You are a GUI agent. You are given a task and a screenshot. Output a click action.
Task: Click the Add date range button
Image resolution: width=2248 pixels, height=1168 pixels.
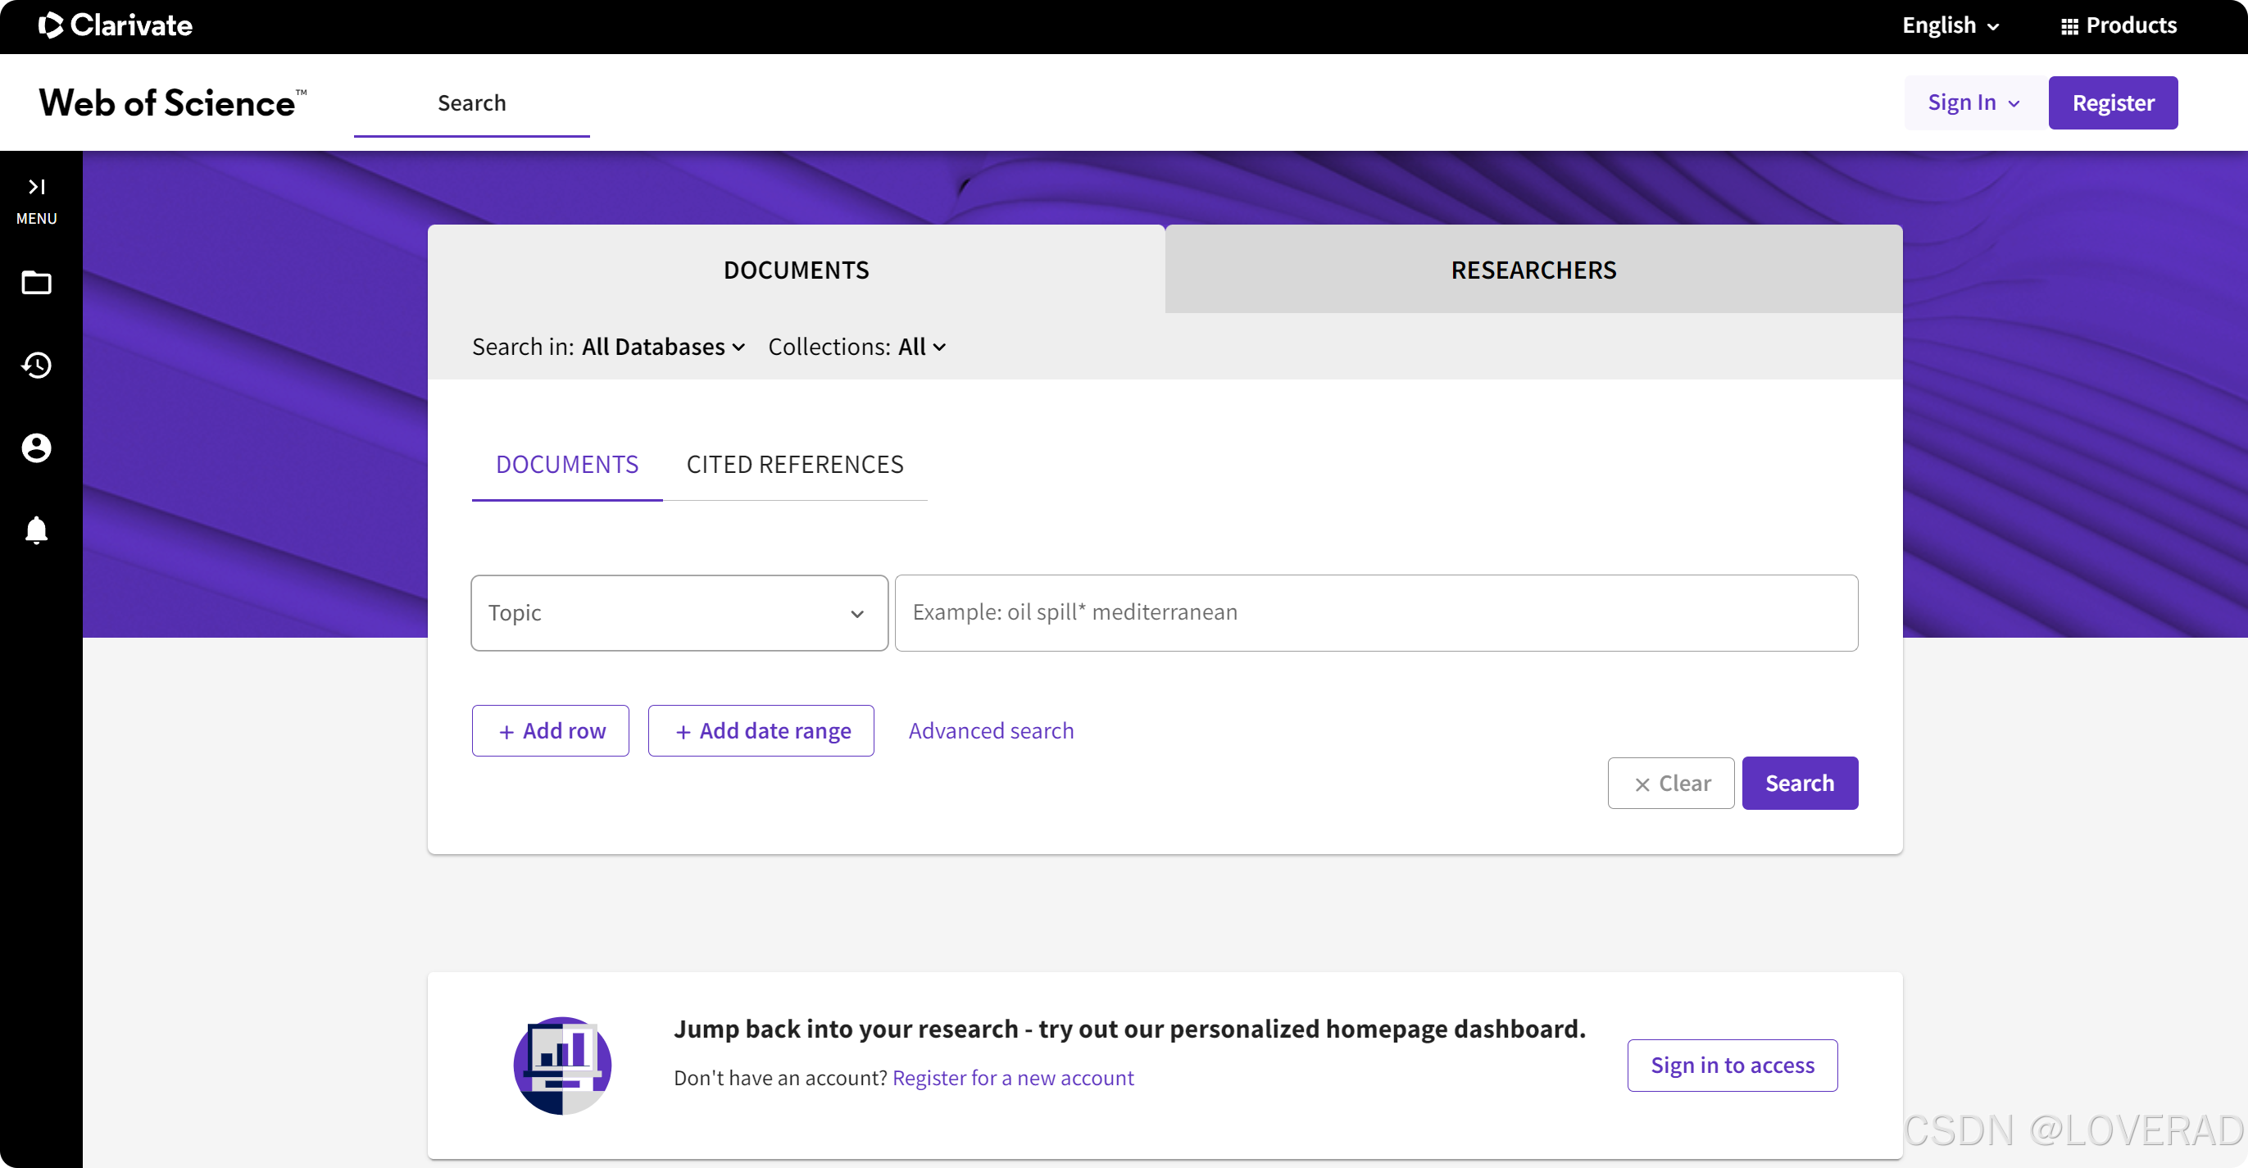tap(761, 730)
